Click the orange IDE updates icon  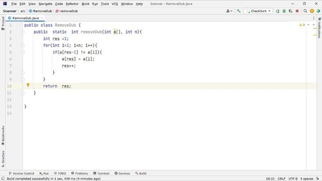tap(312, 11)
